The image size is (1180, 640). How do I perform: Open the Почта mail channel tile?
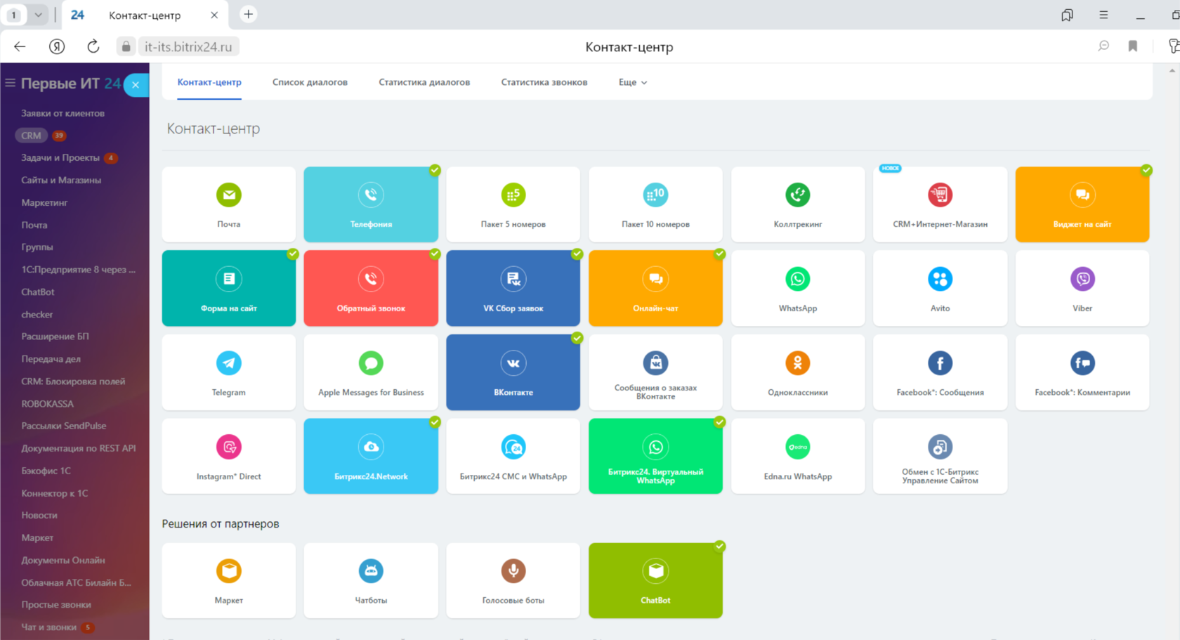click(228, 204)
